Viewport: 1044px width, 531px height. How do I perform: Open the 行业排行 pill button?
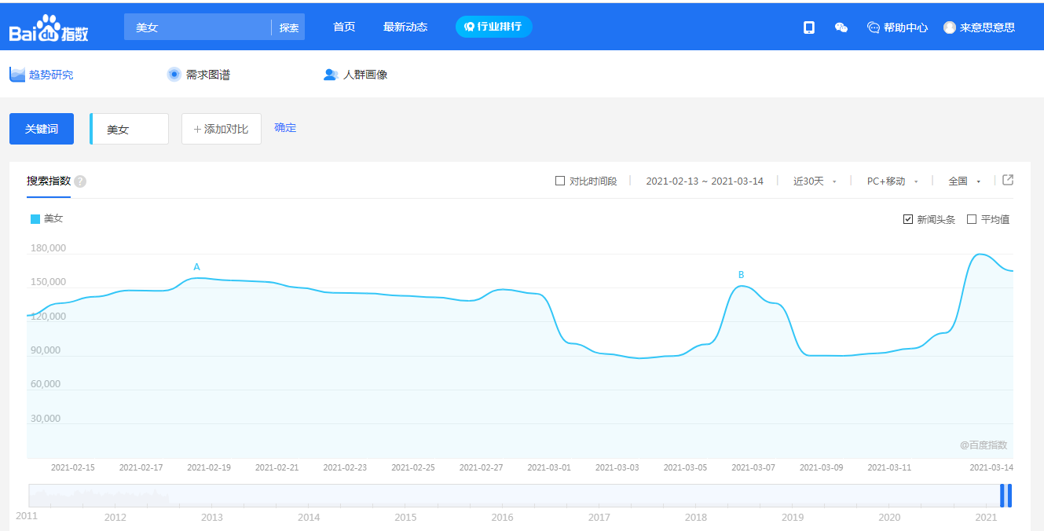point(494,27)
